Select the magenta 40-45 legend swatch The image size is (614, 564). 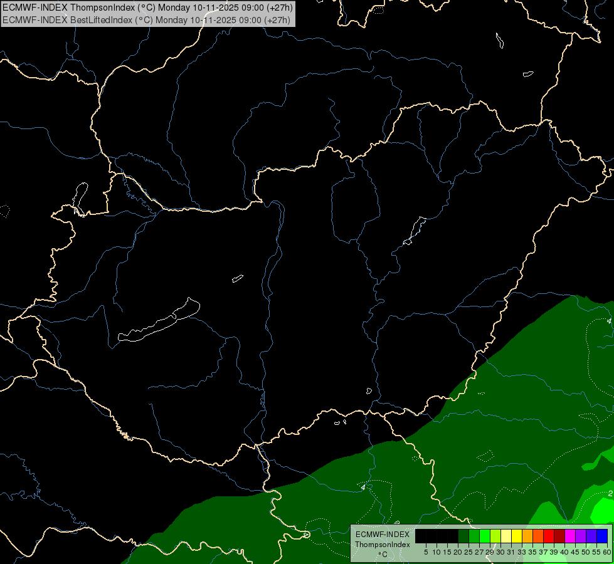570,536
